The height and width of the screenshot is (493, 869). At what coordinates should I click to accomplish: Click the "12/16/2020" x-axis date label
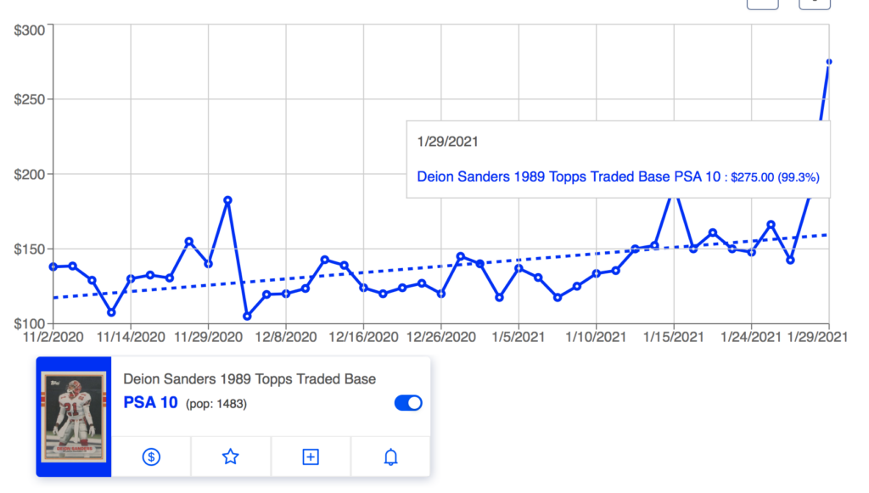click(x=363, y=337)
